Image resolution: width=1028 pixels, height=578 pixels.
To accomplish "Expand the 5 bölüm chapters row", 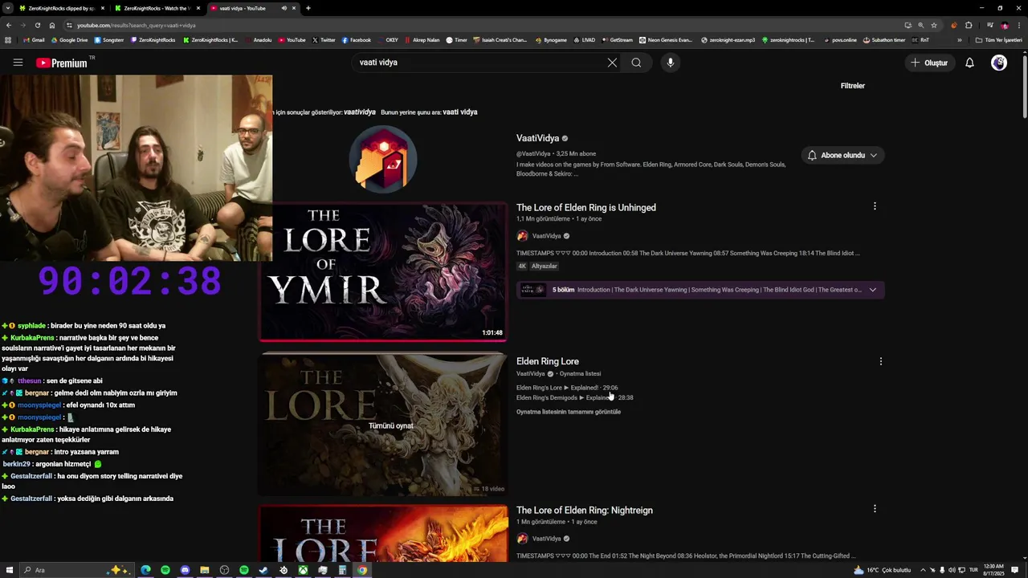I will (x=700, y=290).
